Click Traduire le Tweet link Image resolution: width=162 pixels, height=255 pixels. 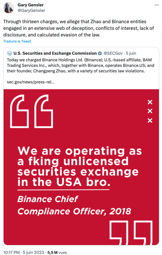(x=17, y=41)
